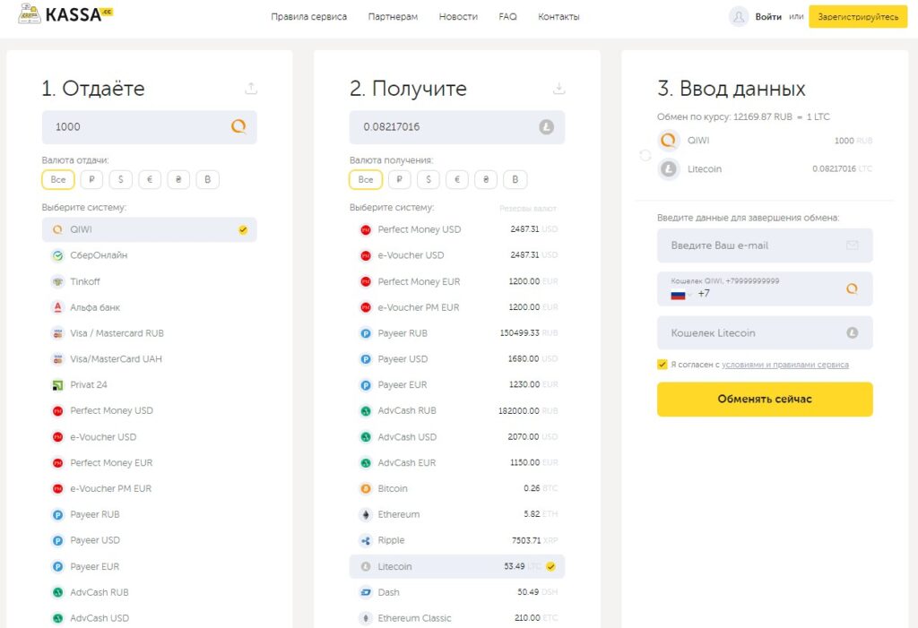Choose AdvCash EUR in receive list
The image size is (918, 628).
tap(457, 463)
